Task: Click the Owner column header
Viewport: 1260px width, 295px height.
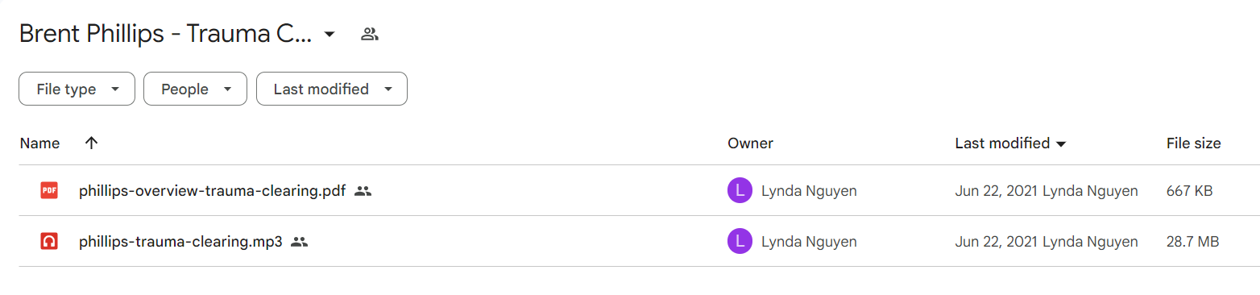Action: coord(750,143)
